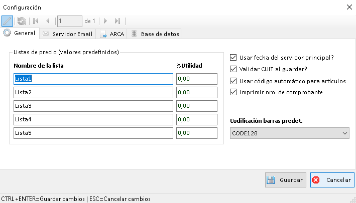The width and height of the screenshot is (356, 203).
Task: Go to the next record
Action: [105, 21]
